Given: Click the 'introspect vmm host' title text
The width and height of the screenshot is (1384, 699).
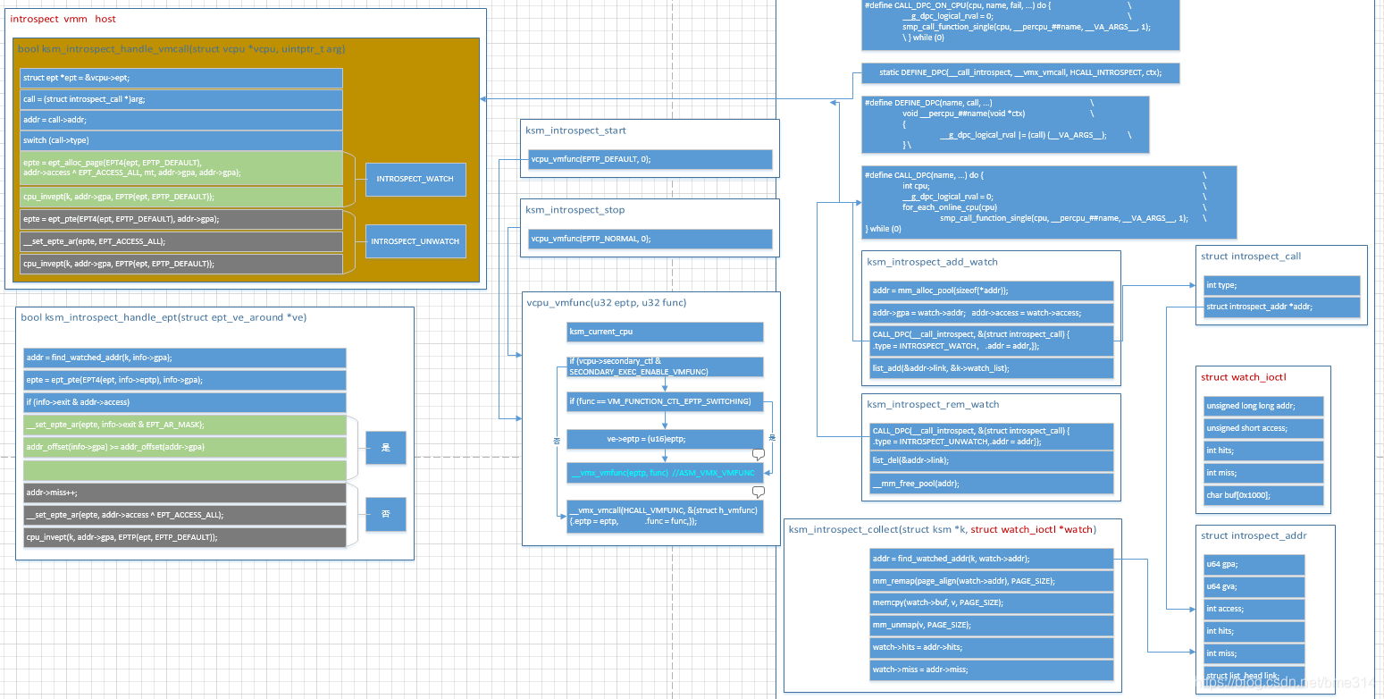Looking at the screenshot, I should (x=63, y=19).
